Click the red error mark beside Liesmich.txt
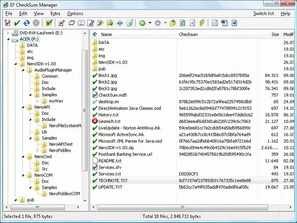The image size is (297, 223). pos(95,121)
